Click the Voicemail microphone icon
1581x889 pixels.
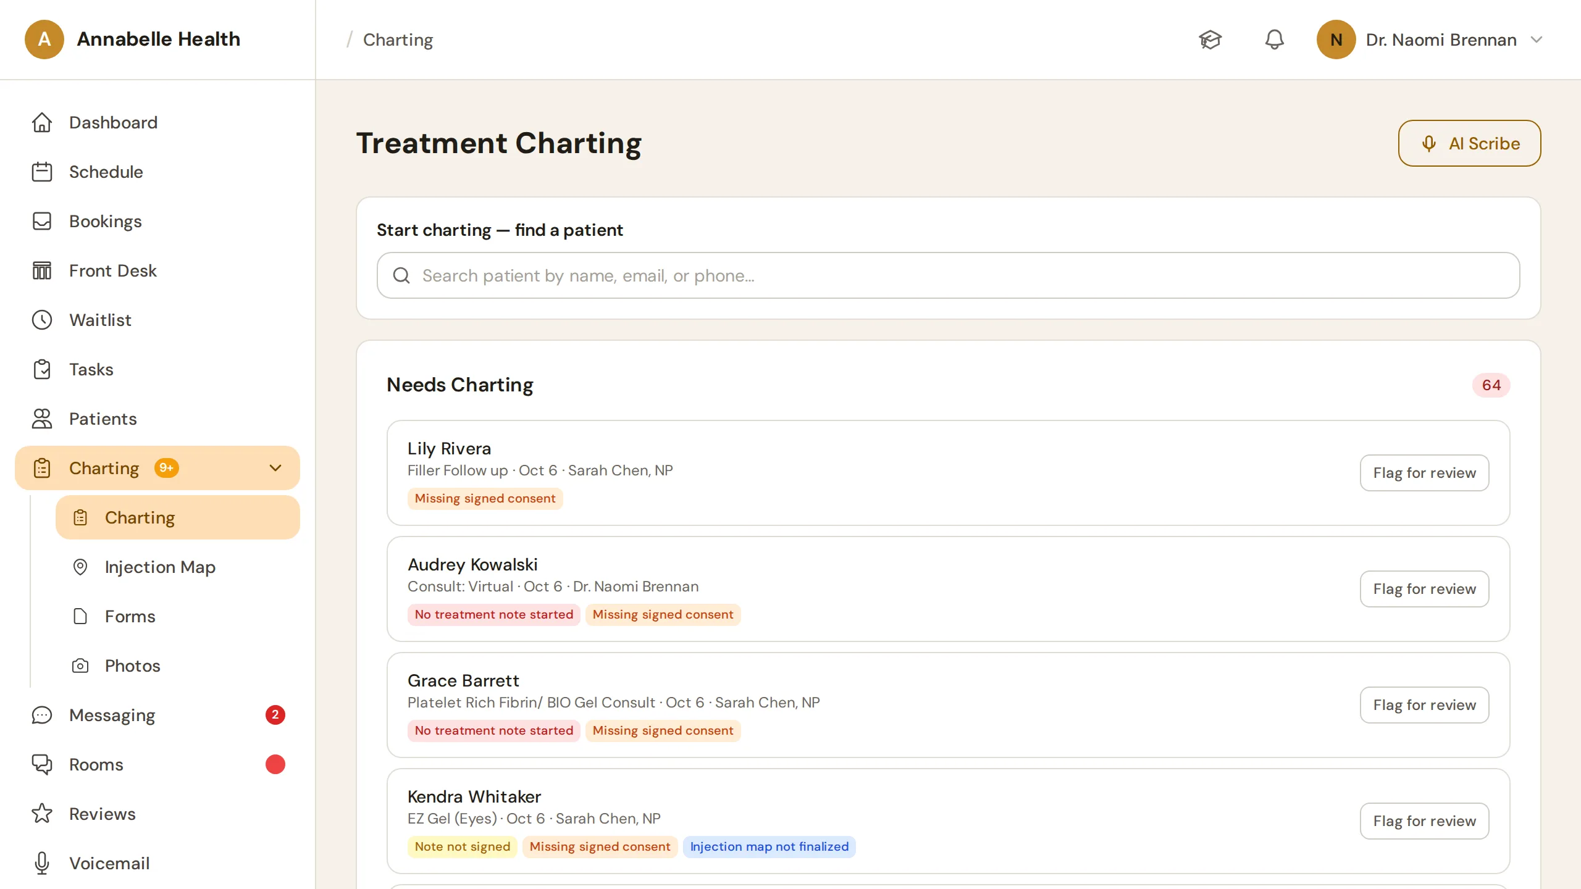pyautogui.click(x=42, y=863)
